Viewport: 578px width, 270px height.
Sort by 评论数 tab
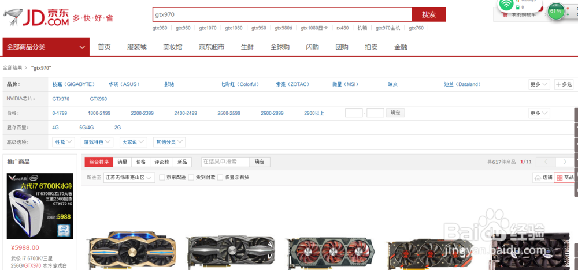161,162
